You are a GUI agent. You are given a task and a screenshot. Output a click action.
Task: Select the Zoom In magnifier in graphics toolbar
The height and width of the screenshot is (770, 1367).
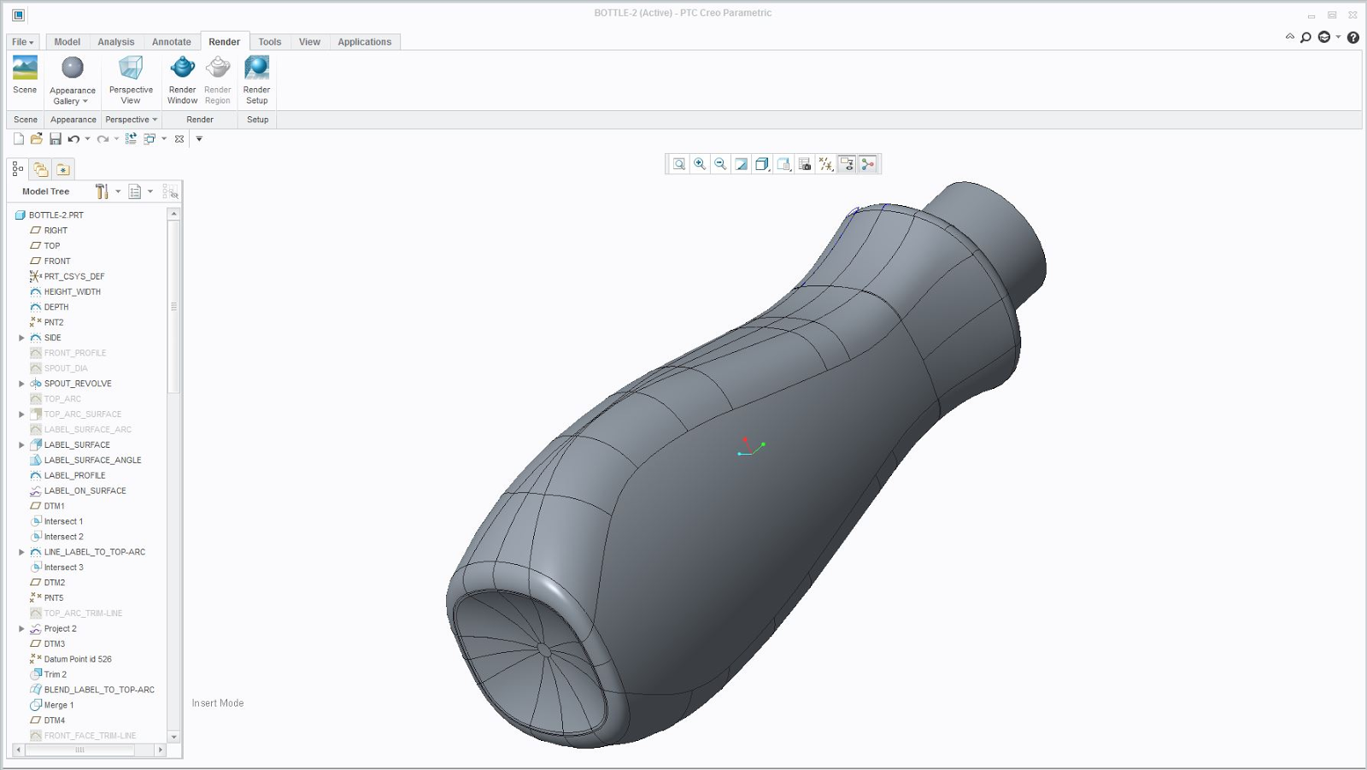[699, 164]
